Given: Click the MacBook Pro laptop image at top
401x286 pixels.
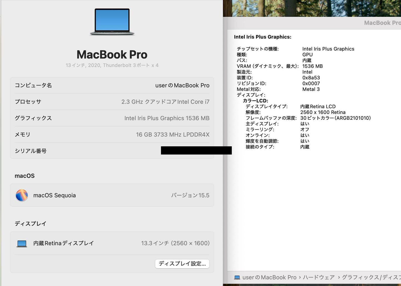Looking at the screenshot, I should click(112, 22).
